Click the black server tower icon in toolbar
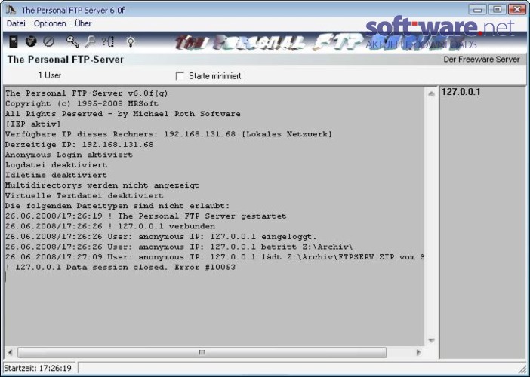Viewport: 530px width, 377px height. pyautogui.click(x=13, y=41)
